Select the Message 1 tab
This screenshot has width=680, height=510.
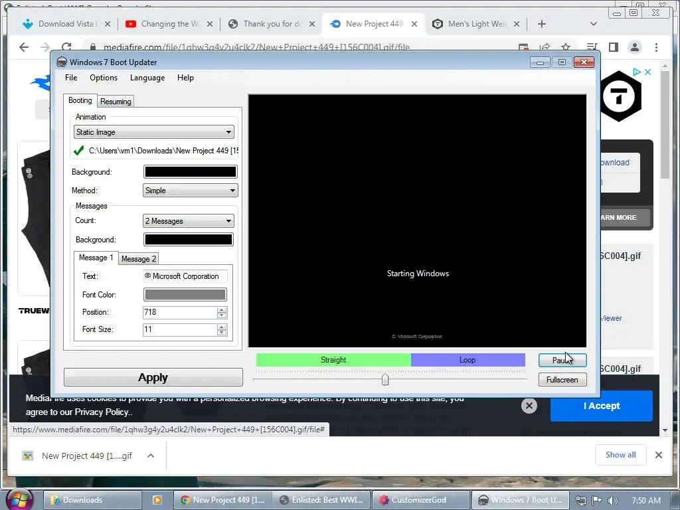tap(96, 258)
